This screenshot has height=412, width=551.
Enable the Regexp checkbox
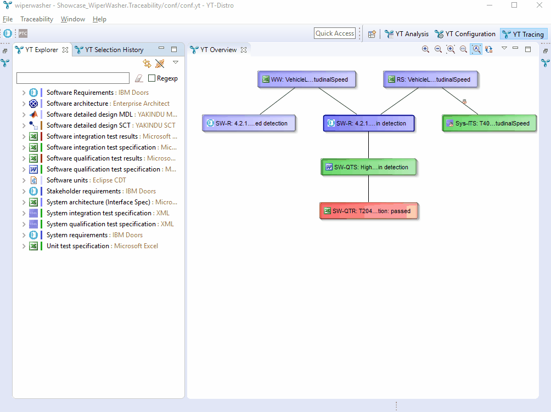point(151,78)
